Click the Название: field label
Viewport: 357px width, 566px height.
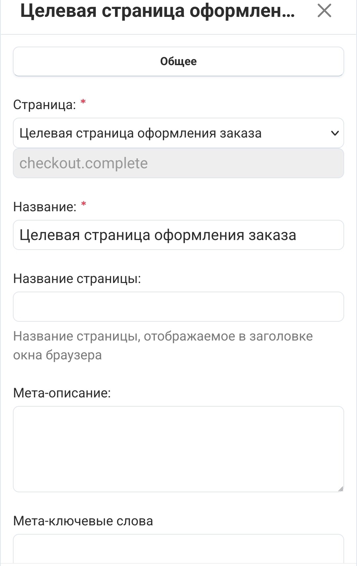point(45,207)
